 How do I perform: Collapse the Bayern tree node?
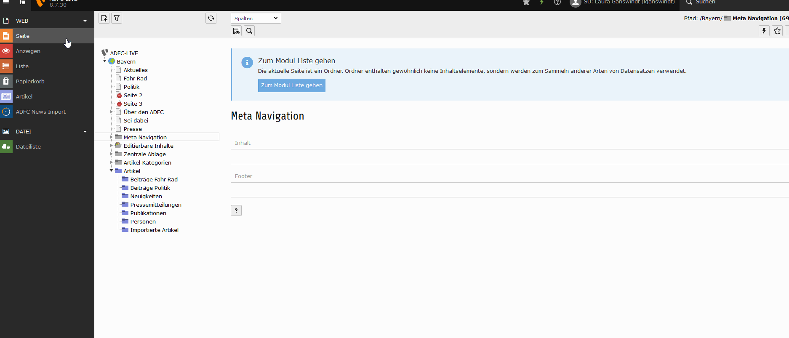[x=105, y=61]
